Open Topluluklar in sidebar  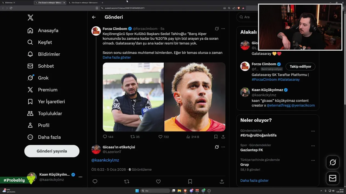[45, 113]
